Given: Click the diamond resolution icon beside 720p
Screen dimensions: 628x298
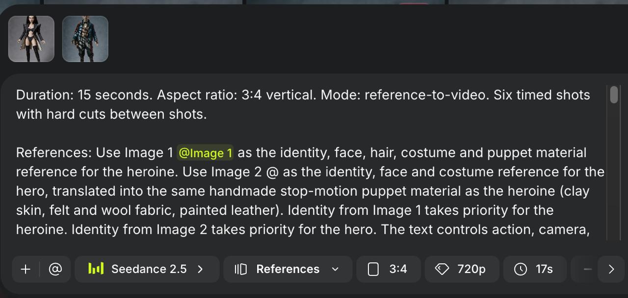Looking at the screenshot, I should (442, 269).
